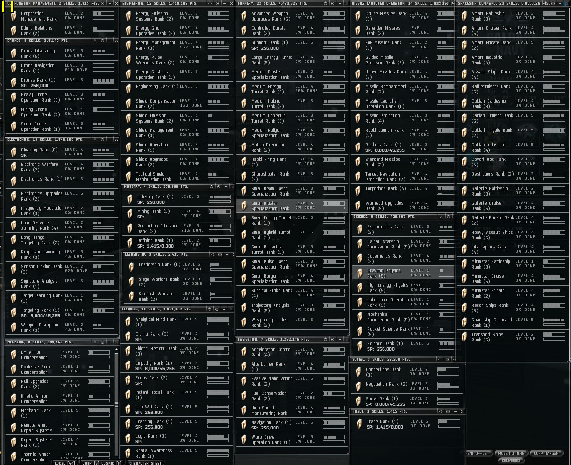Click the Siege Warfare skill book icon

(x=131, y=282)
